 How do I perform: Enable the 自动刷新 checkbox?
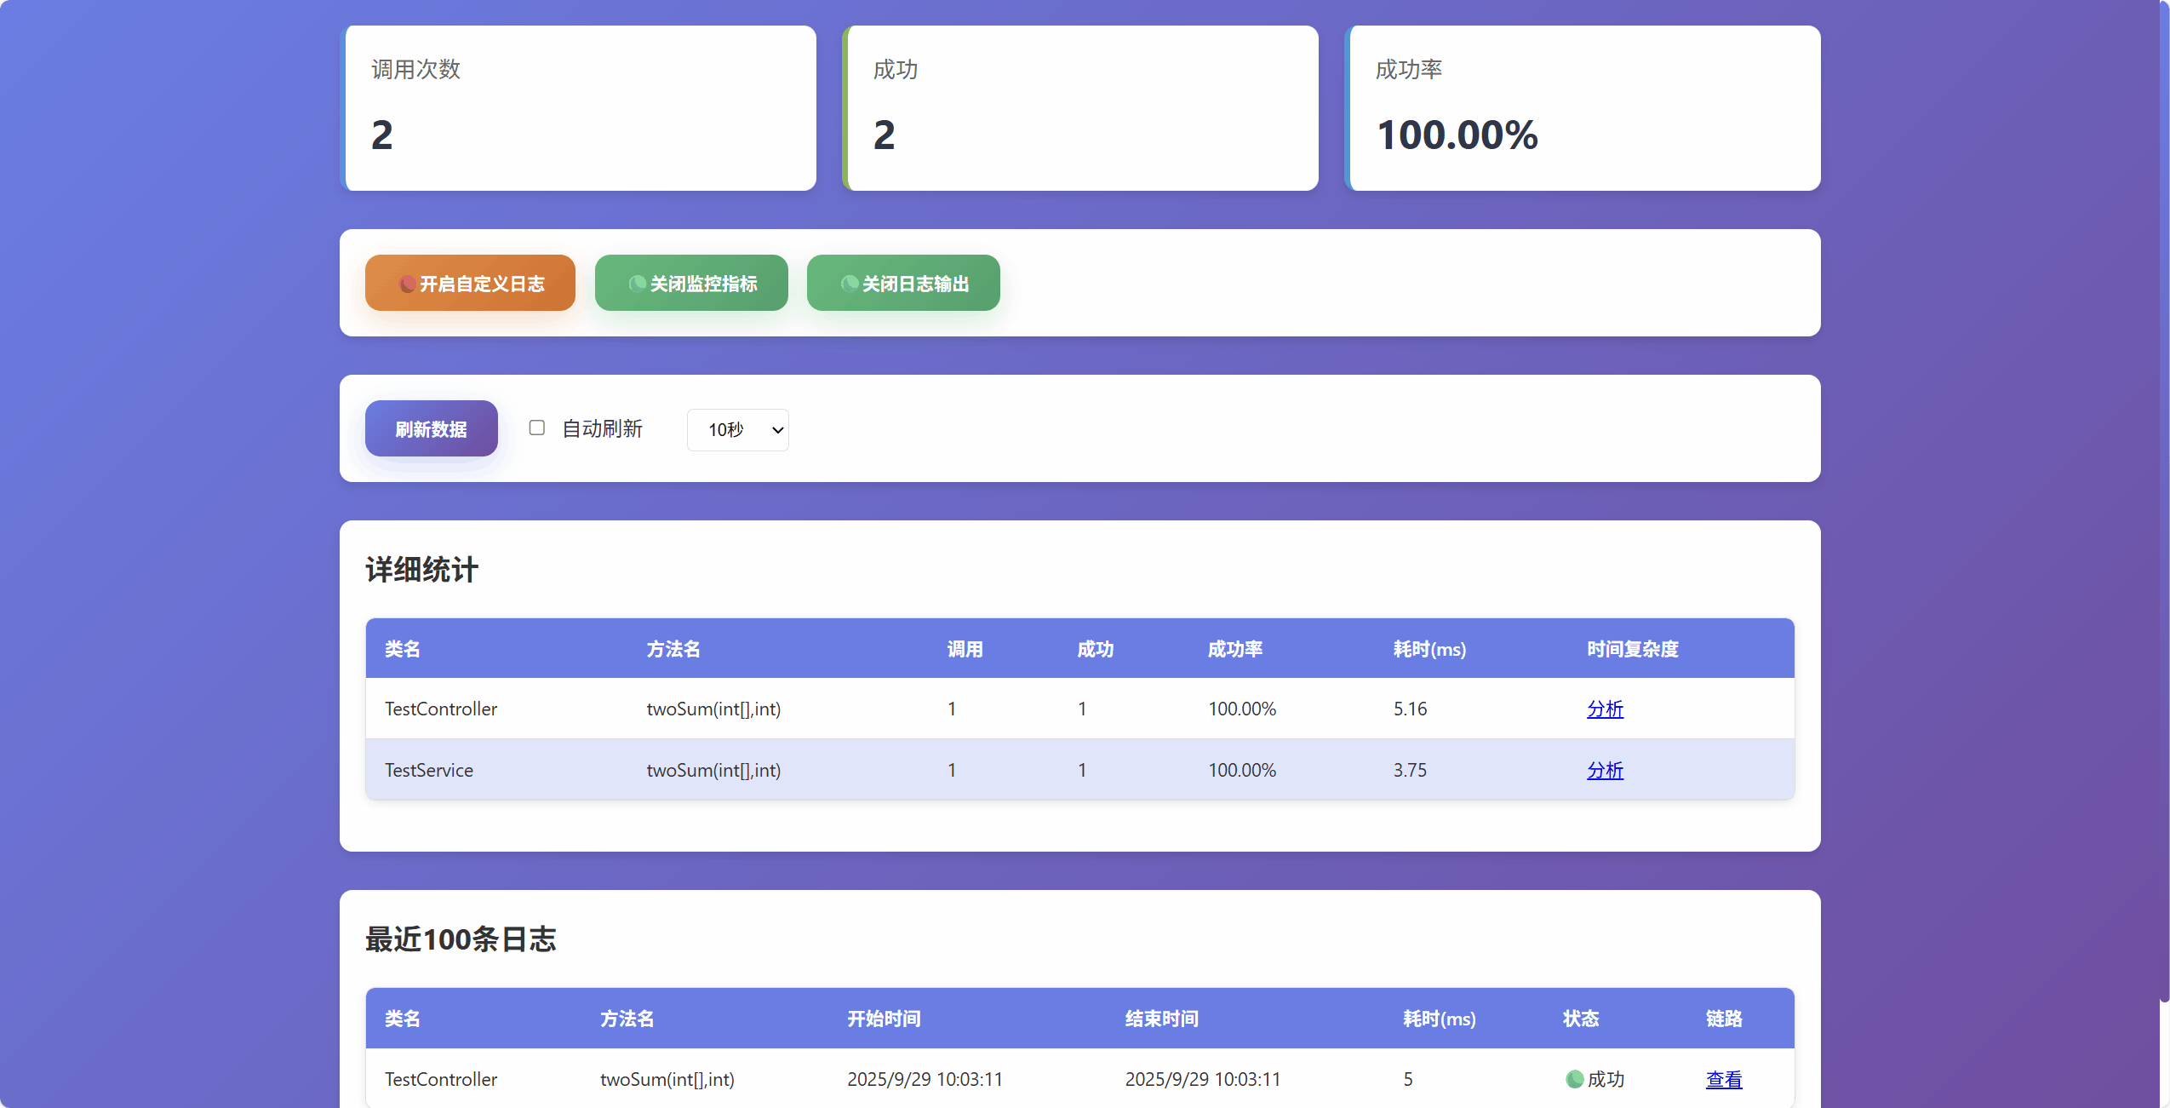537,428
